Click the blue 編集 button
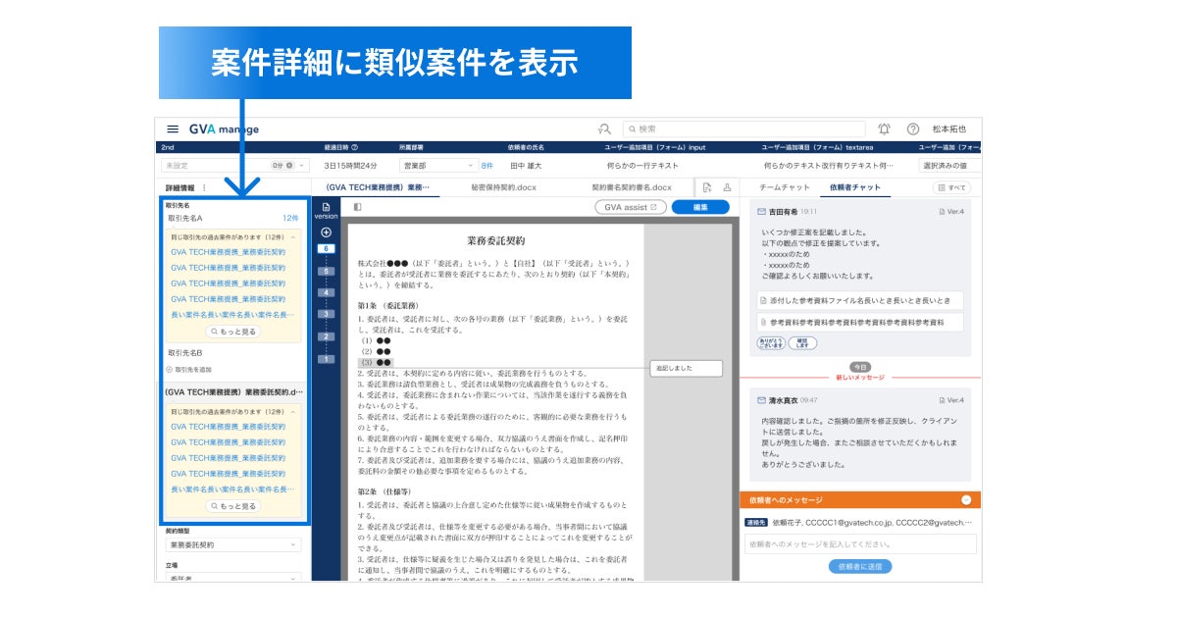The height and width of the screenshot is (618, 1177). pyautogui.click(x=700, y=207)
